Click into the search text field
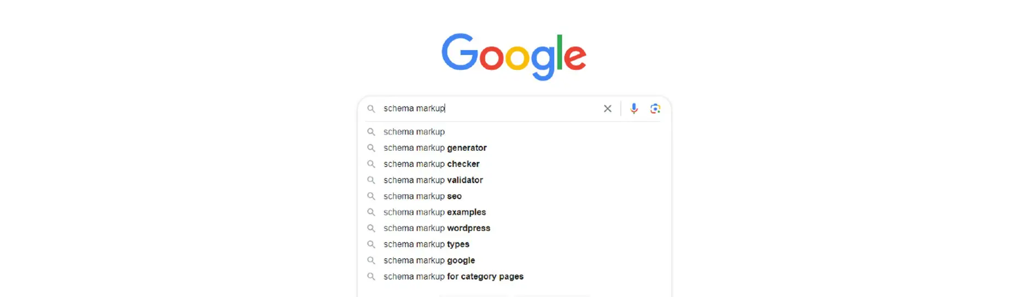The width and height of the screenshot is (1029, 297). click(492, 109)
